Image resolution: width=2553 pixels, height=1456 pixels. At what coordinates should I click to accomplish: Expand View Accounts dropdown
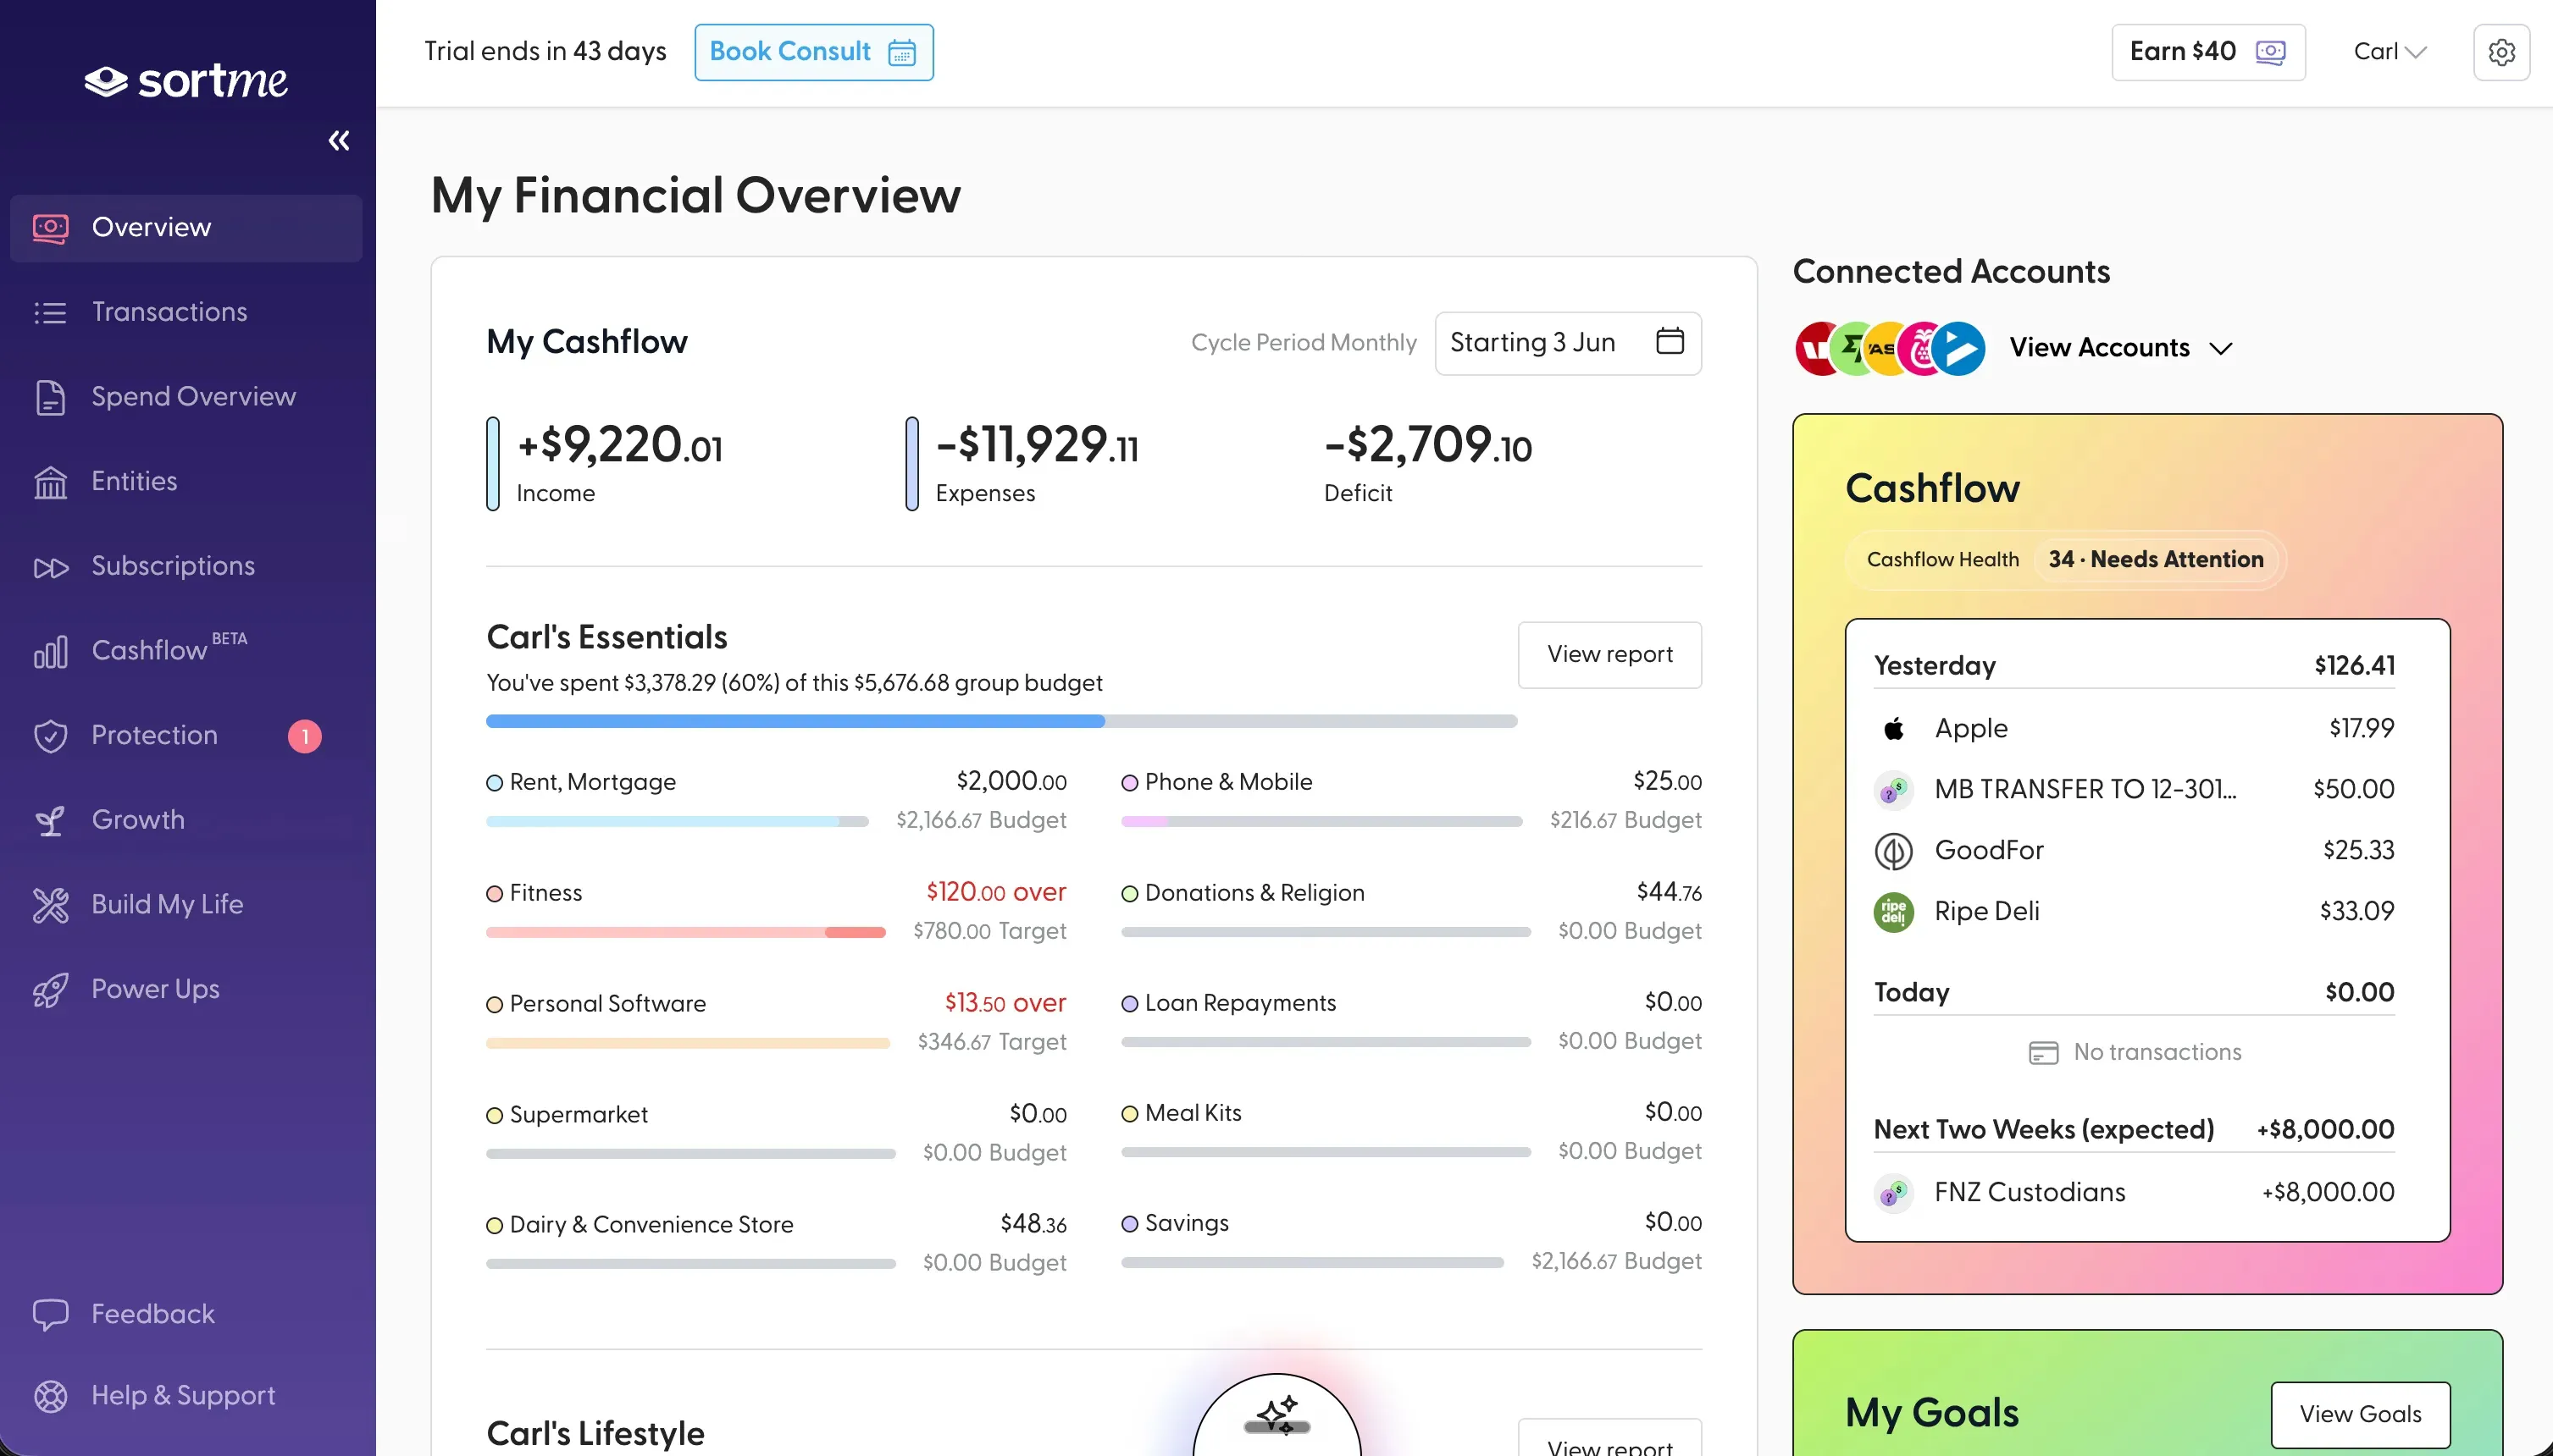point(2121,348)
